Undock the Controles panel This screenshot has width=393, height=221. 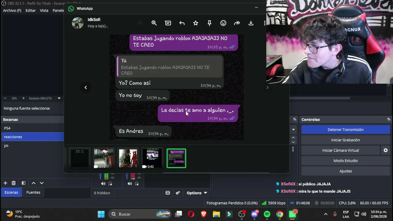coord(389,119)
